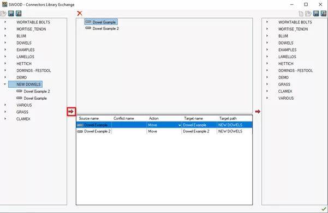328x213 pixels.
Task: Click the red arrow sending connectors from the left library
Action: point(71,112)
